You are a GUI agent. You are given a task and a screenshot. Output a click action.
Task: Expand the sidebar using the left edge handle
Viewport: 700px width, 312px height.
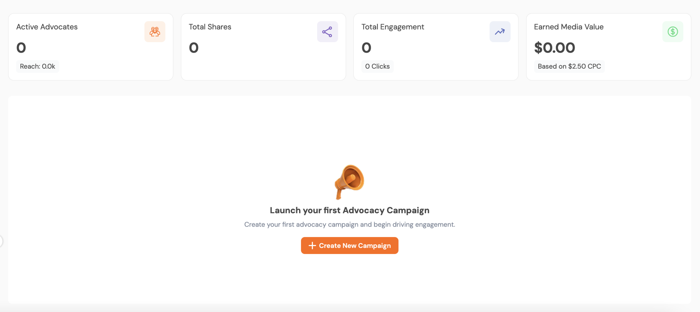pyautogui.click(x=1, y=241)
